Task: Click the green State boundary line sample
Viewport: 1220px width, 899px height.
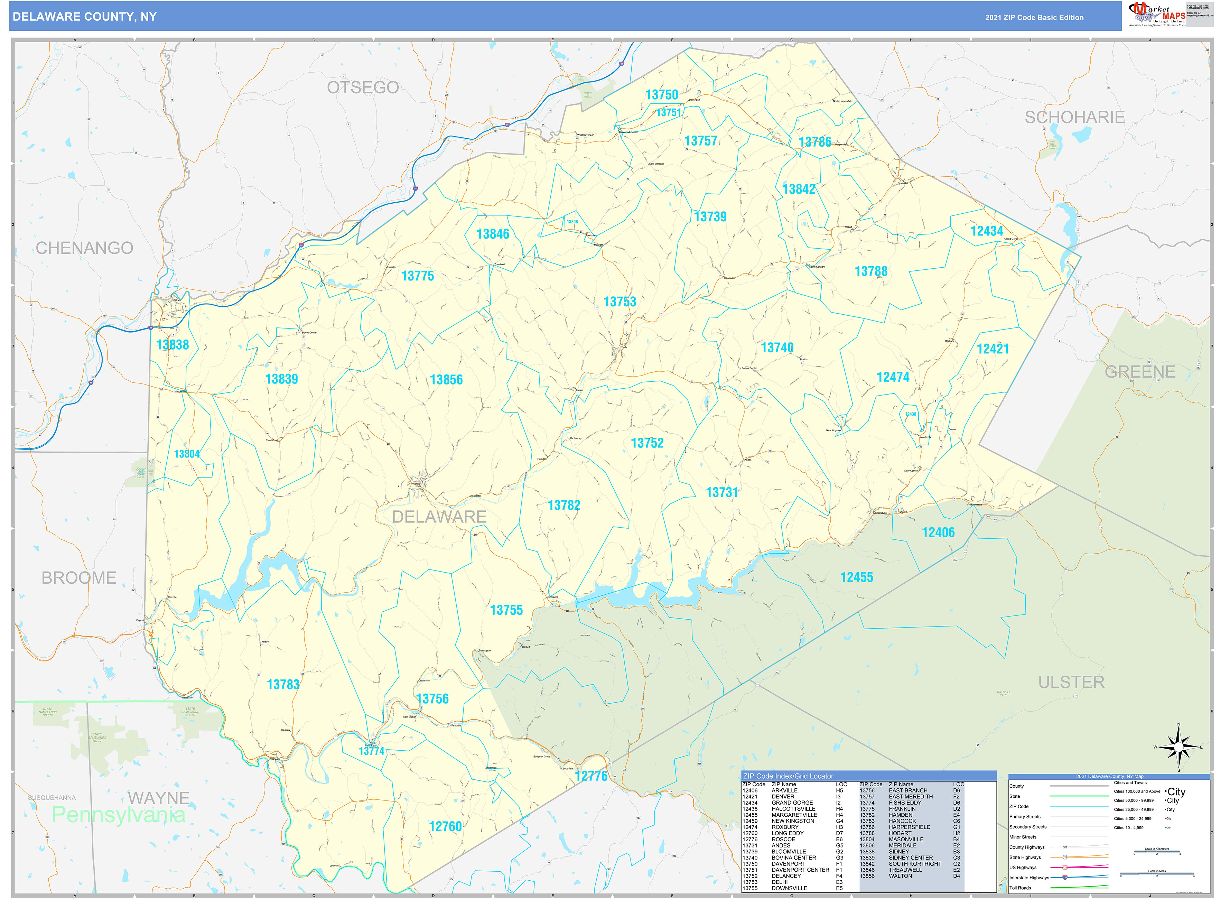Action: click(x=1079, y=796)
